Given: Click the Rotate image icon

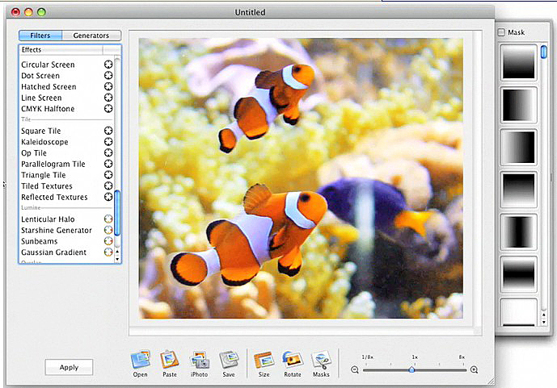Looking at the screenshot, I should (293, 360).
